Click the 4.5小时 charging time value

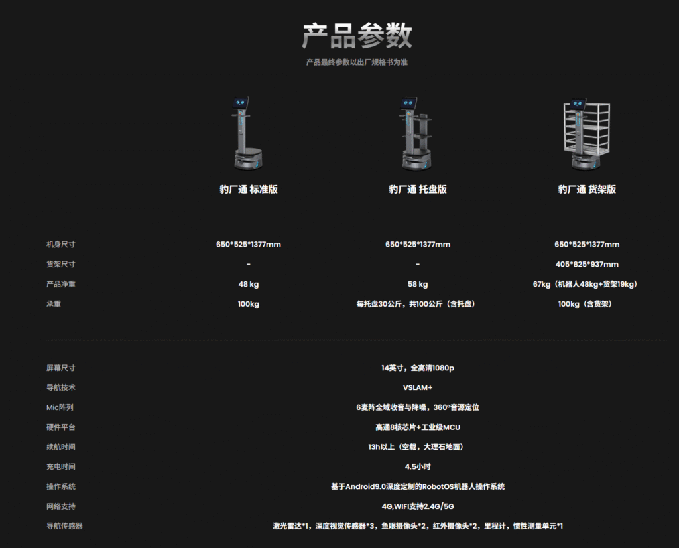click(417, 467)
